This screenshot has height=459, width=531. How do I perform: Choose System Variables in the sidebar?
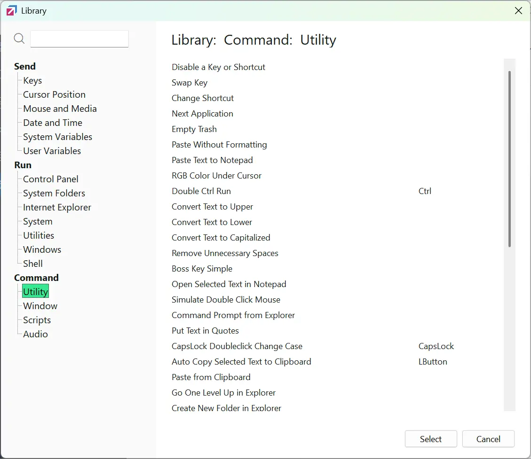tap(57, 137)
